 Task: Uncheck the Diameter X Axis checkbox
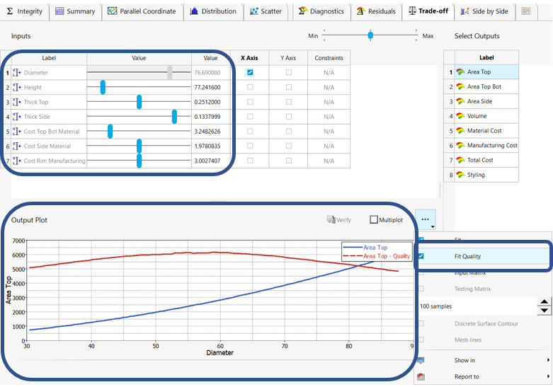point(249,73)
